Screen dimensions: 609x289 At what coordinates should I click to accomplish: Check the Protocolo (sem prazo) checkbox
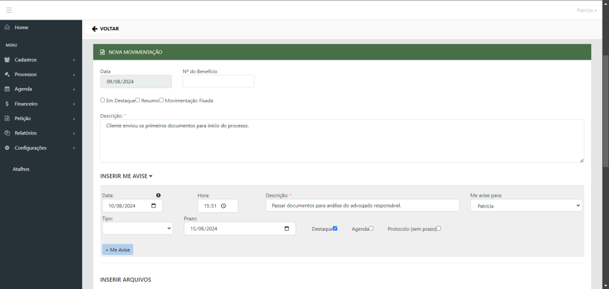[x=439, y=228]
